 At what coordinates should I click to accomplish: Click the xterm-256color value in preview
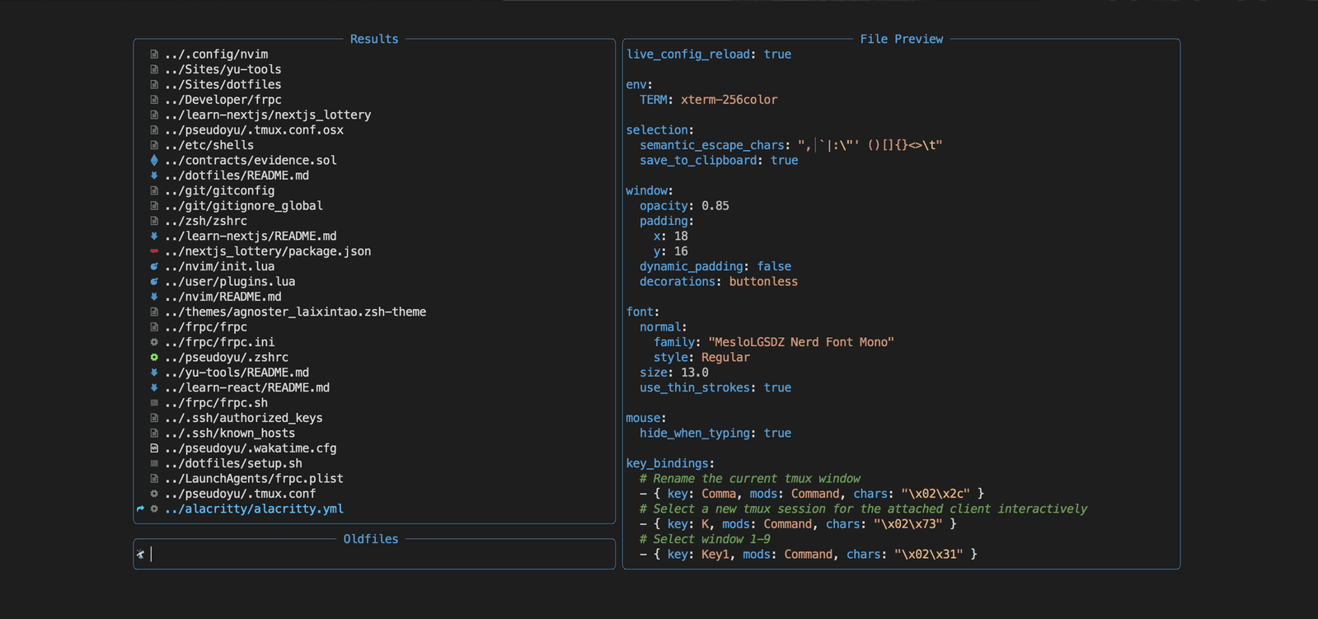click(729, 100)
